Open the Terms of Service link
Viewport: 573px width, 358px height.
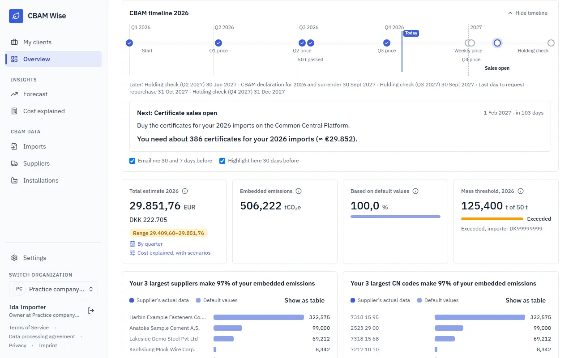click(x=29, y=328)
